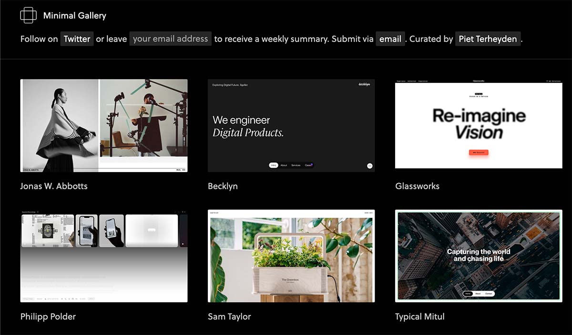Screen dimensions: 572x335
Task: Select 'About' in Becklyn preview nav
Action: pos(284,165)
